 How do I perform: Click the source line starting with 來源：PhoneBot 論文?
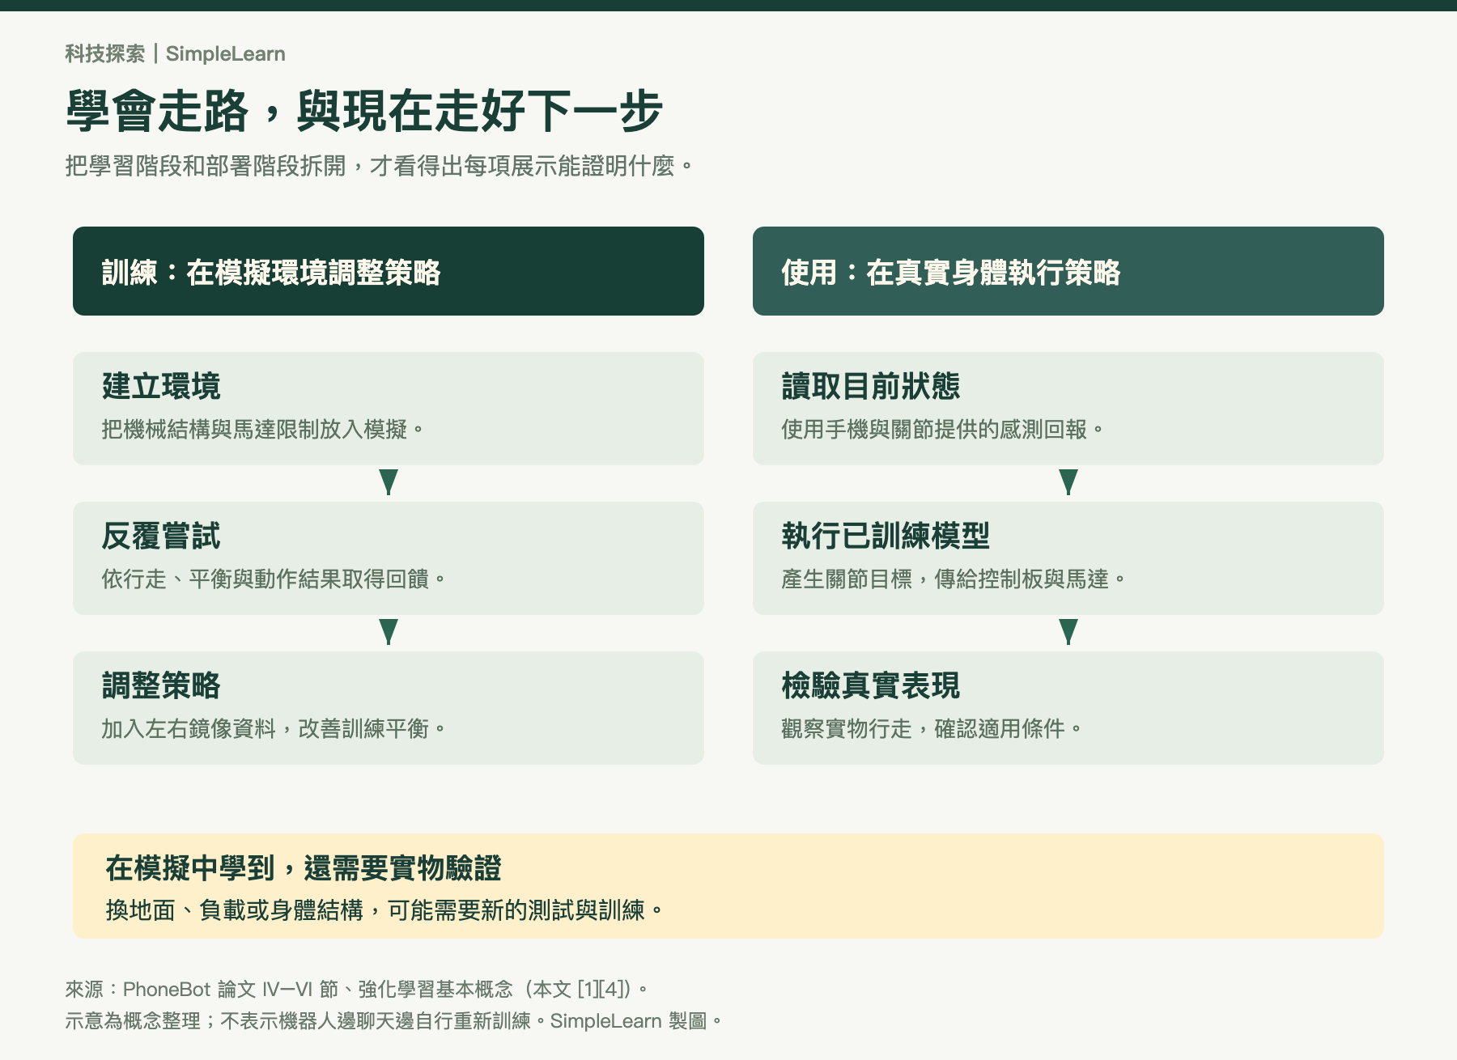pyautogui.click(x=357, y=989)
